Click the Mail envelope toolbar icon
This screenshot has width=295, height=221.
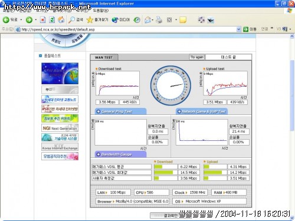pos(147,20)
